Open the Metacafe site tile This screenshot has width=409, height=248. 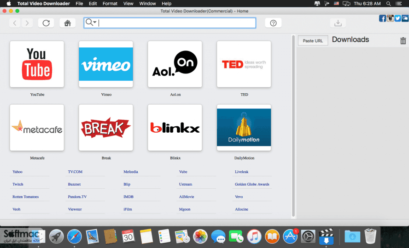[x=37, y=128]
